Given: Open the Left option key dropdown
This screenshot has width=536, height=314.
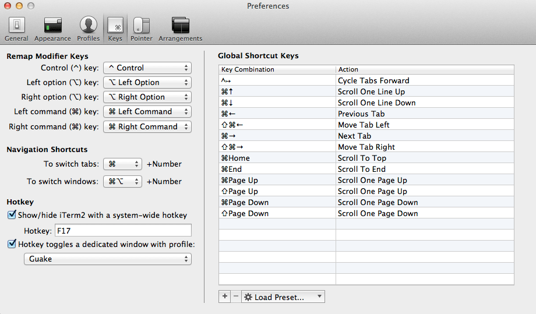Looking at the screenshot, I should click(147, 83).
